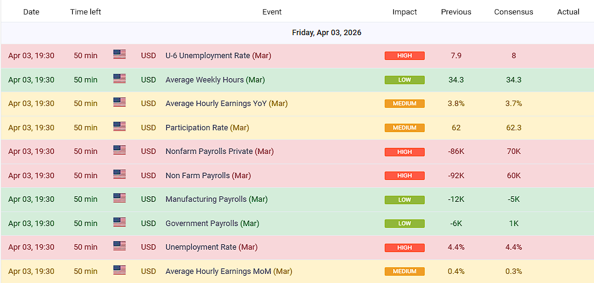
Task: Click USD currency in Non Farm Payrolls row
Action: [x=149, y=176]
